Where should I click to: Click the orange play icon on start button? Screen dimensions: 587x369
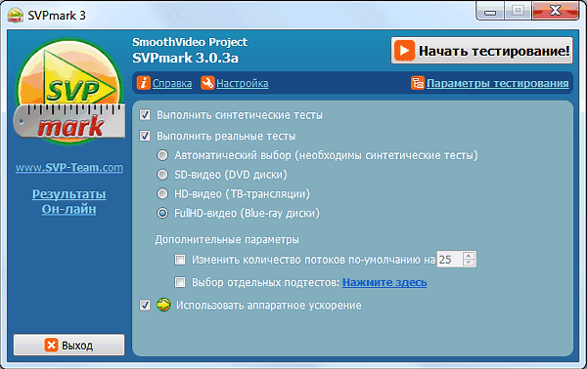click(404, 51)
